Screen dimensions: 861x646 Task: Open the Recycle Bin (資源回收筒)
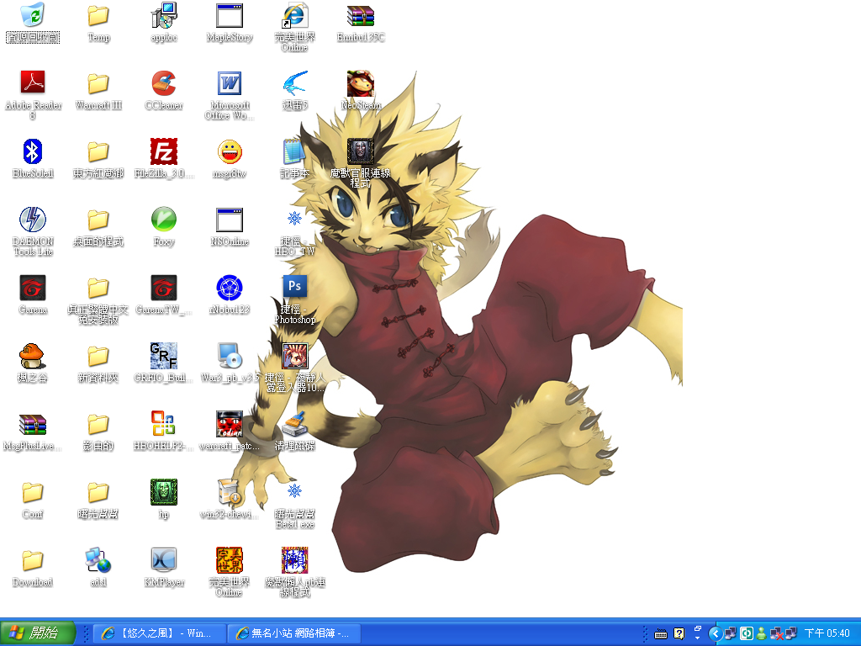point(33,15)
